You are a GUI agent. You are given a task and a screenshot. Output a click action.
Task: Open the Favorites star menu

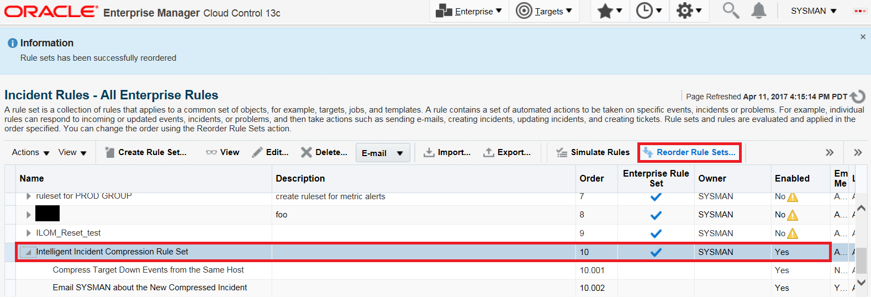pos(610,11)
